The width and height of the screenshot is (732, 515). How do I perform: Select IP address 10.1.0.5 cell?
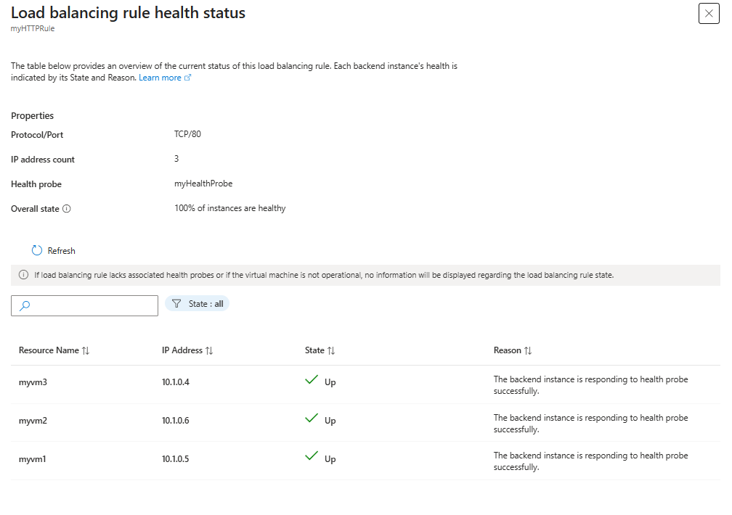(x=176, y=458)
